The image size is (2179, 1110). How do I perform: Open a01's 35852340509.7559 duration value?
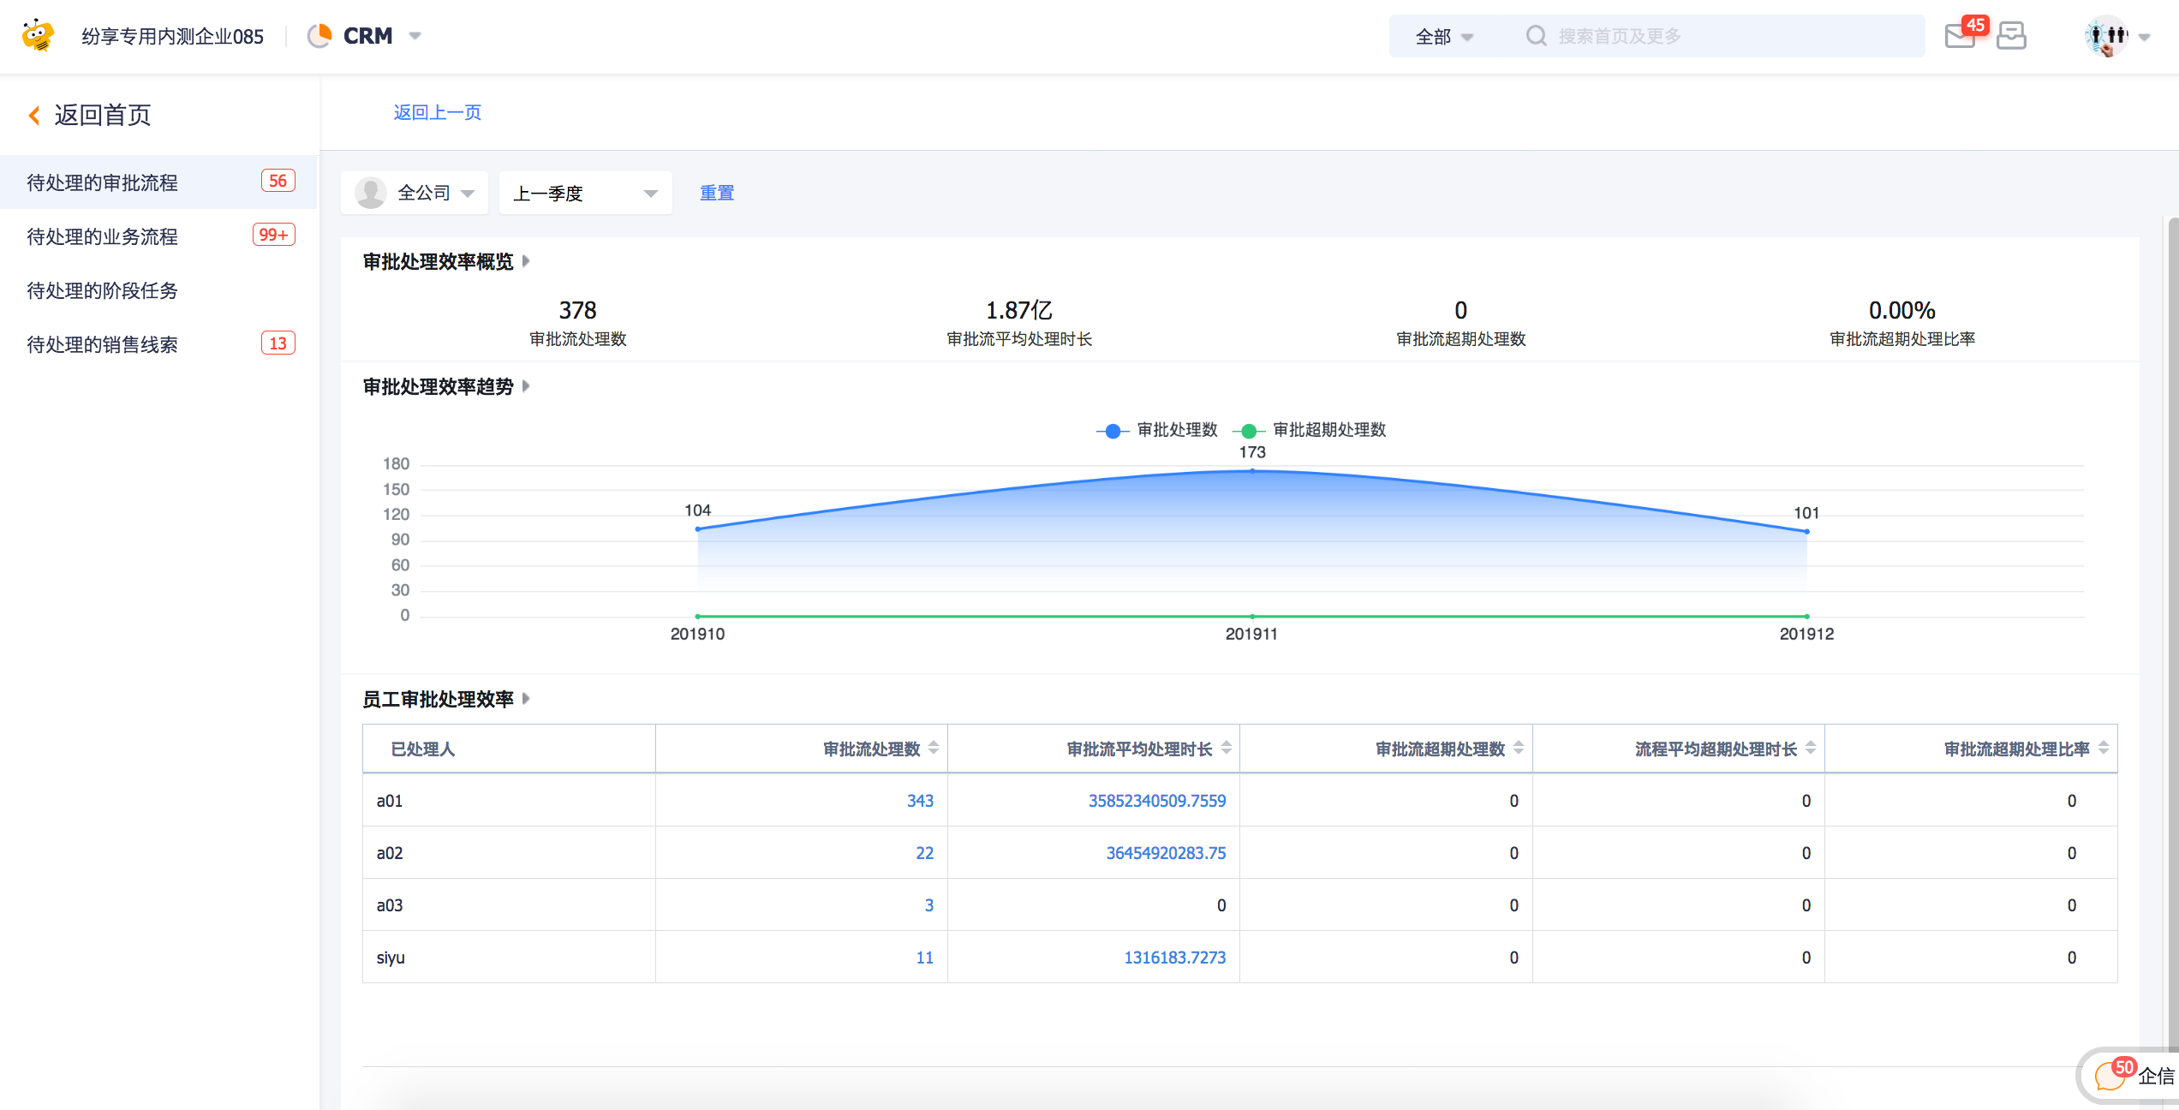[x=1156, y=800]
